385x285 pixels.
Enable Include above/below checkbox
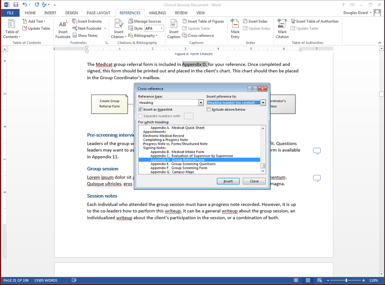pos(209,109)
